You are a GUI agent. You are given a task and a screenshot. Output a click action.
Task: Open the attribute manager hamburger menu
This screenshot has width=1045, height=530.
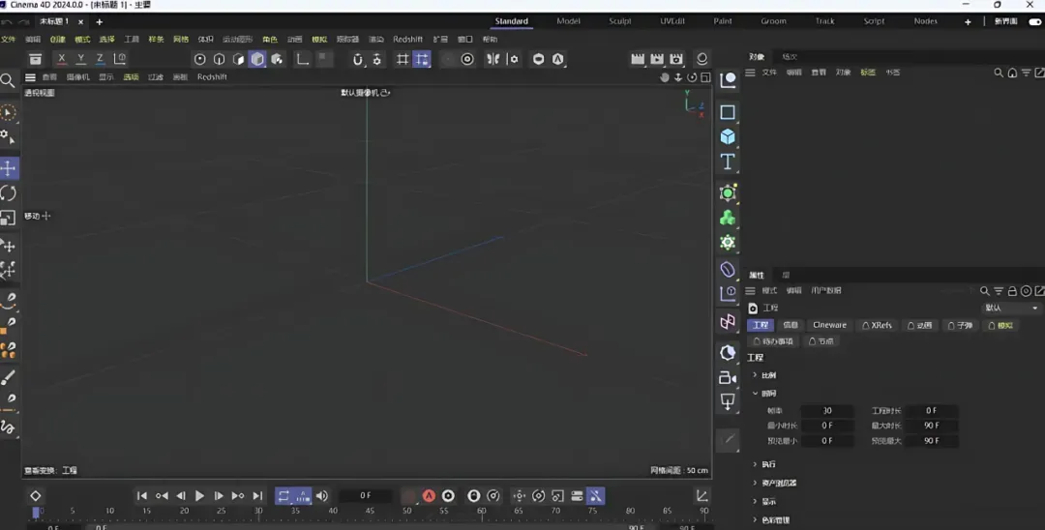750,291
